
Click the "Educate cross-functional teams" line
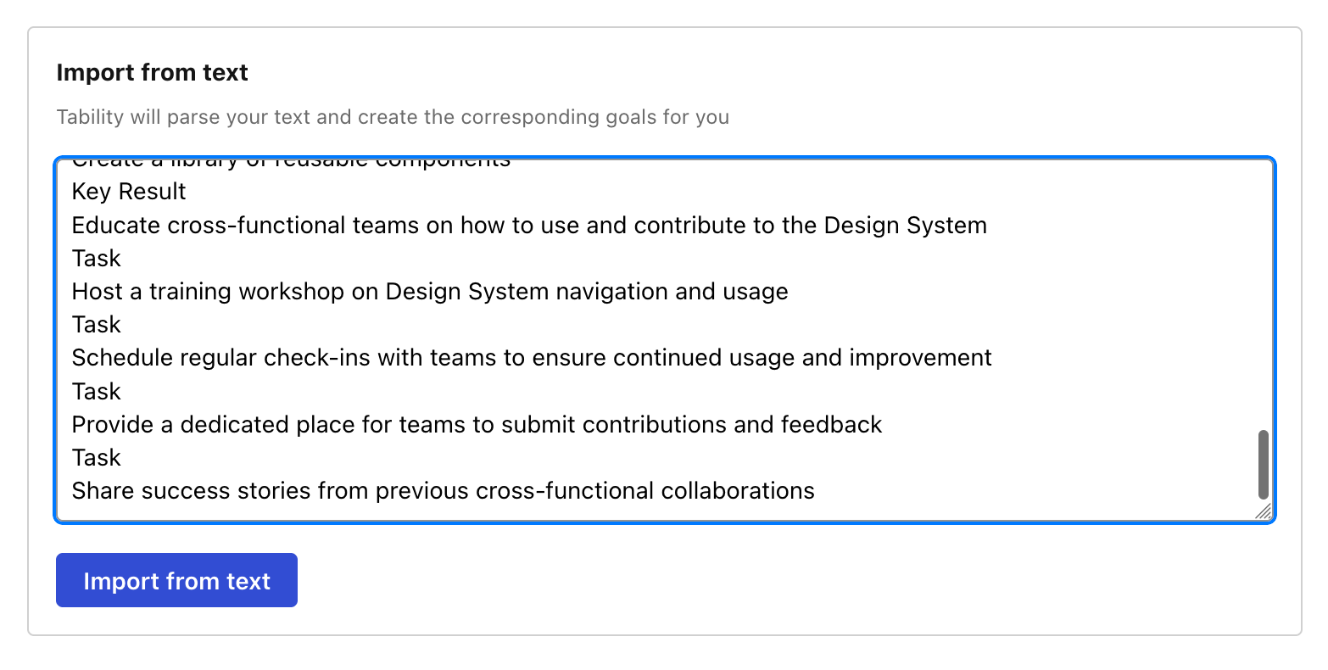click(528, 226)
